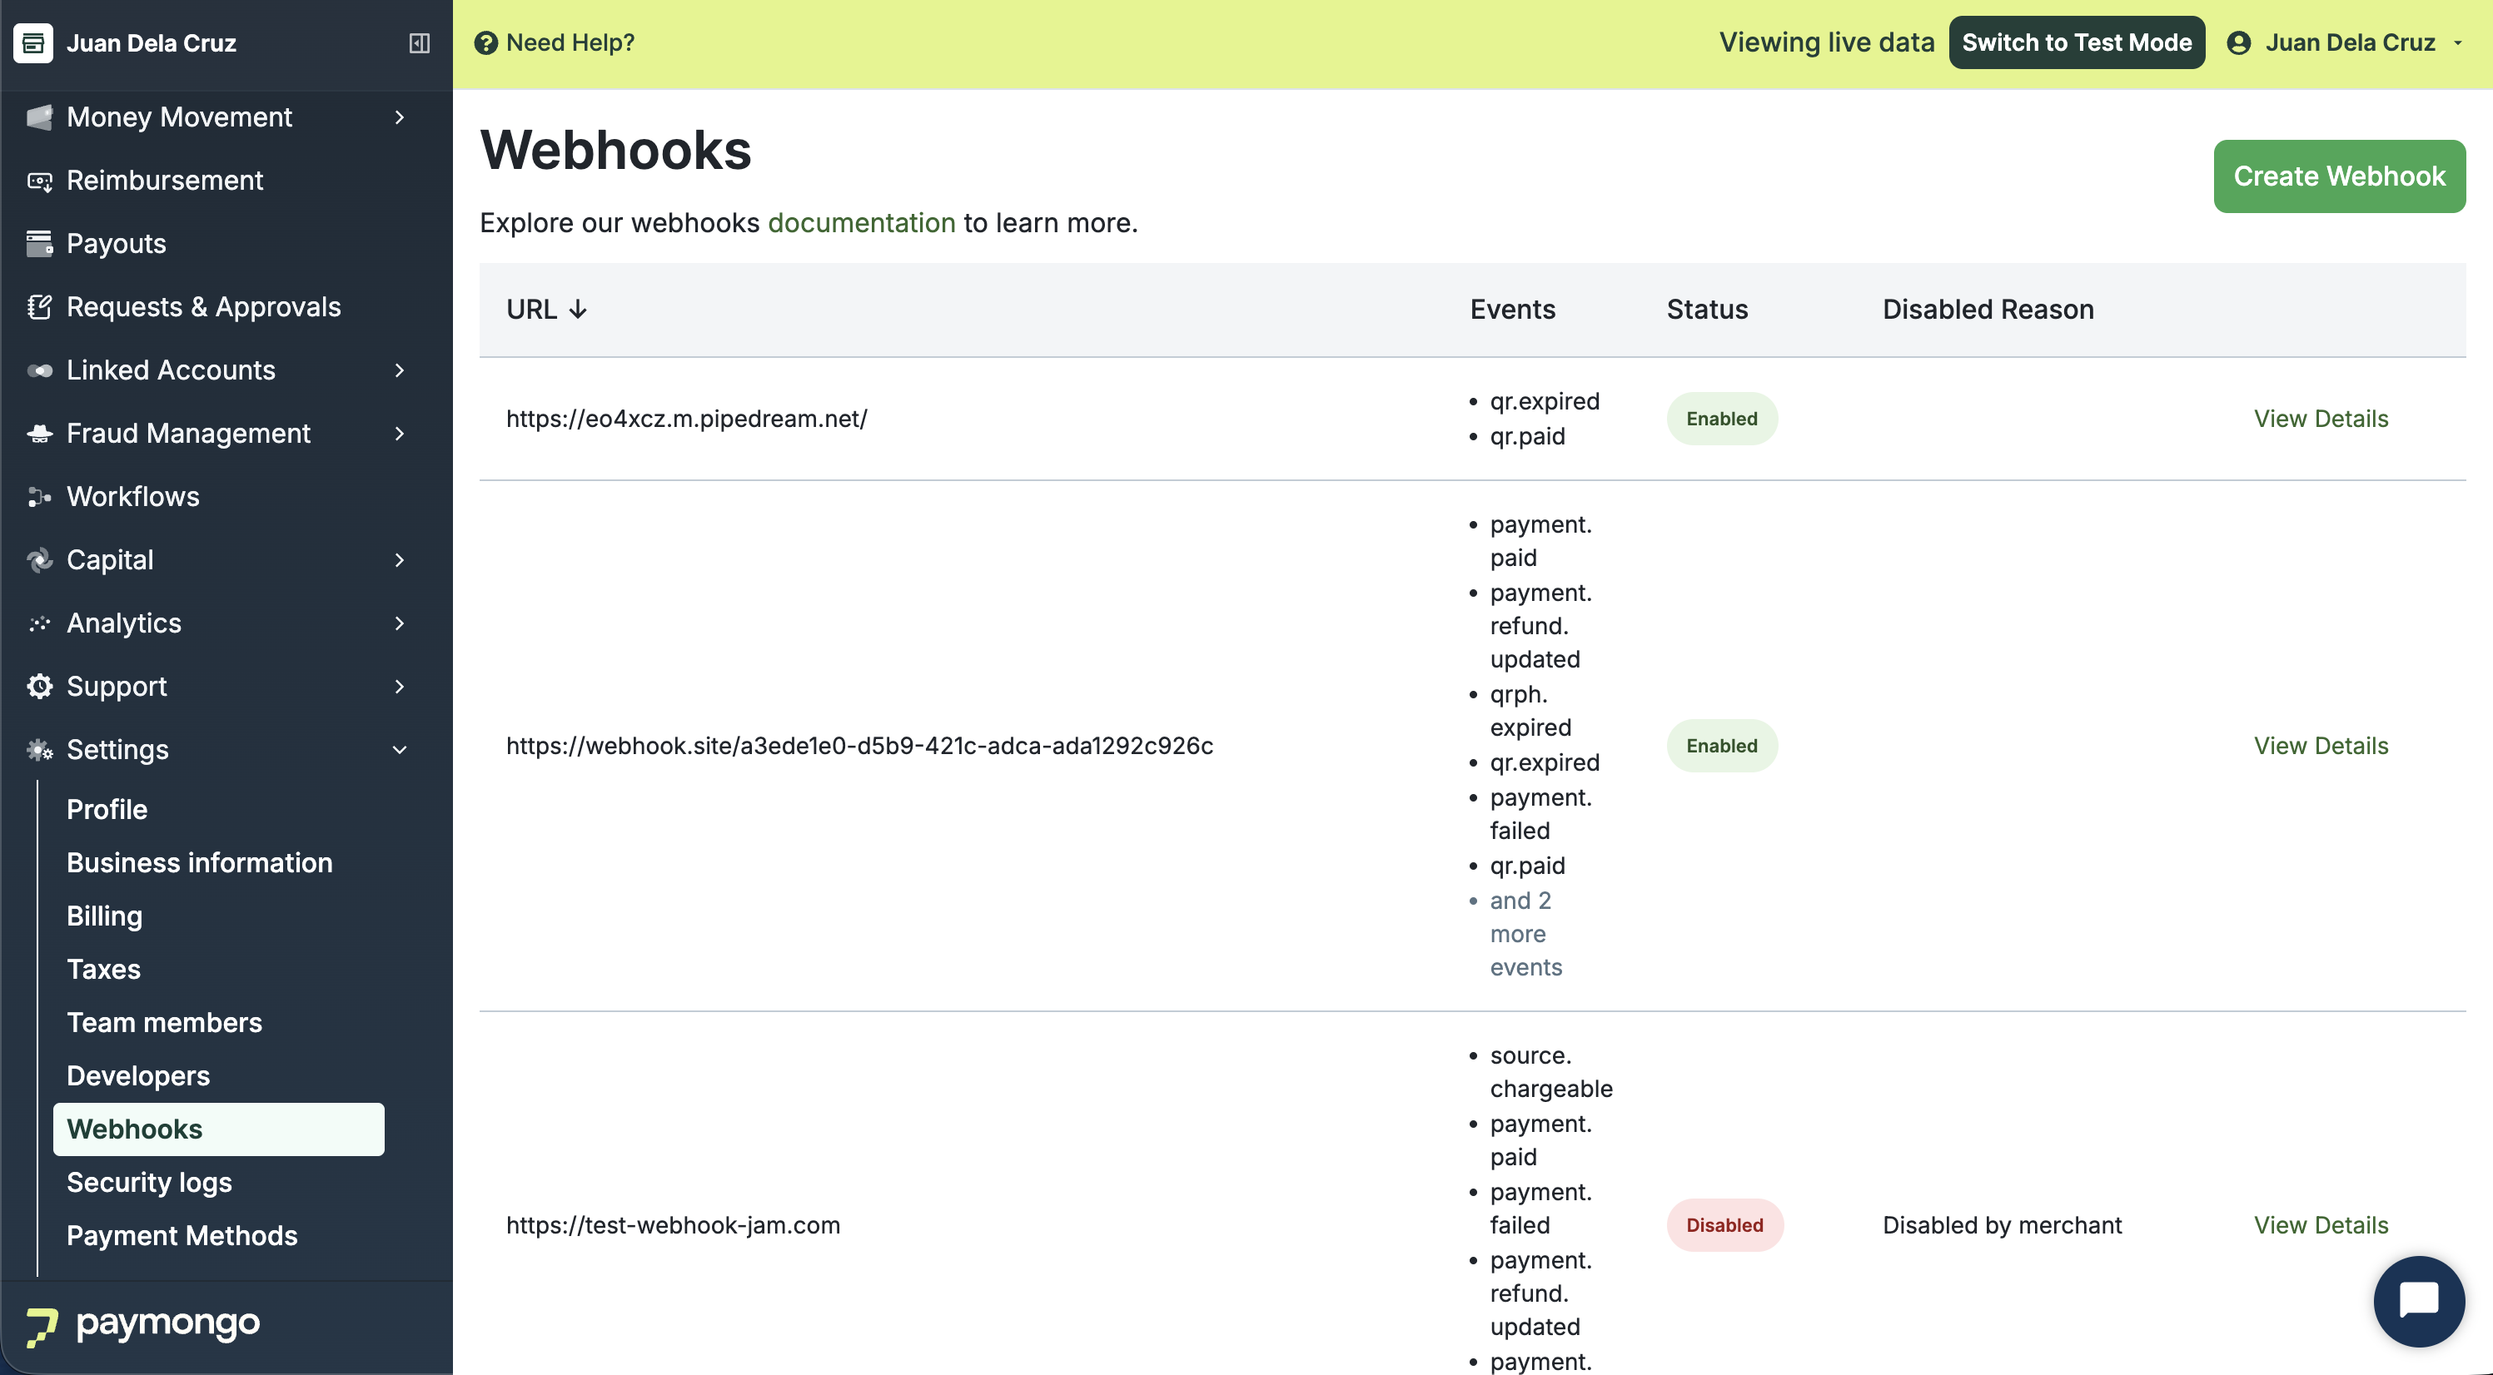Click the https://test-webhook-jam.com URL
The height and width of the screenshot is (1375, 2493).
coord(673,1225)
